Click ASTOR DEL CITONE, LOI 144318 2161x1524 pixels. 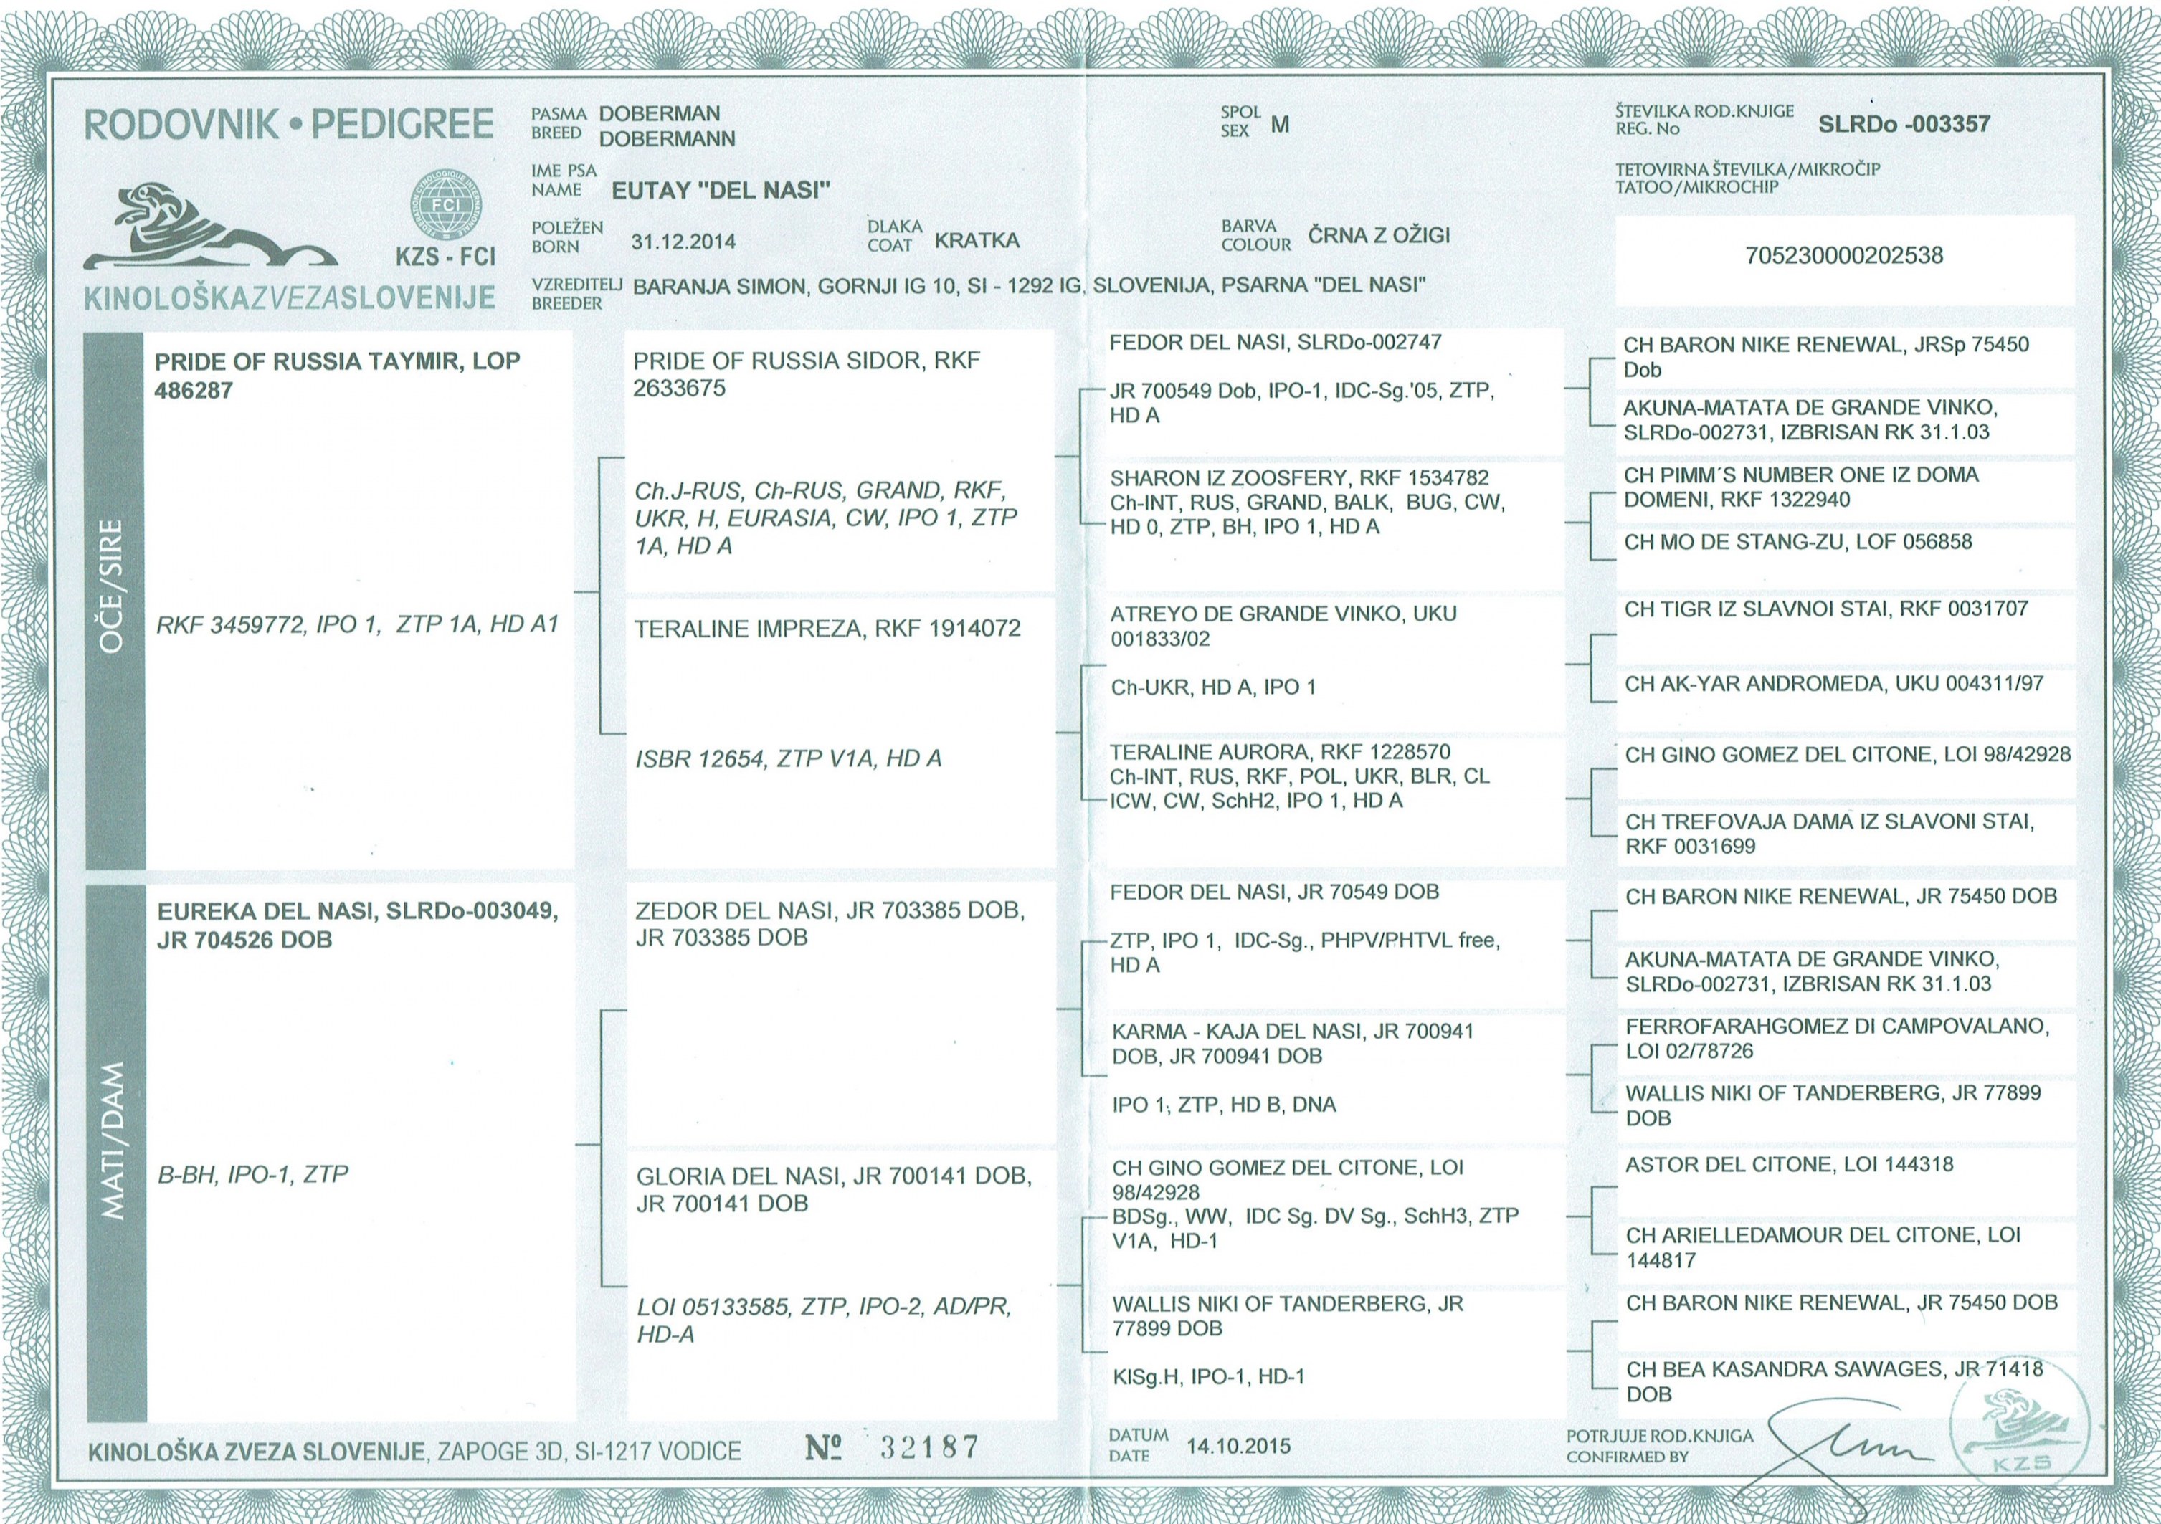(1789, 1165)
